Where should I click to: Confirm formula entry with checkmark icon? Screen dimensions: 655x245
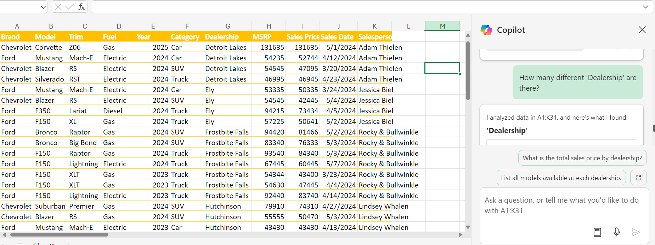[x=70, y=7]
